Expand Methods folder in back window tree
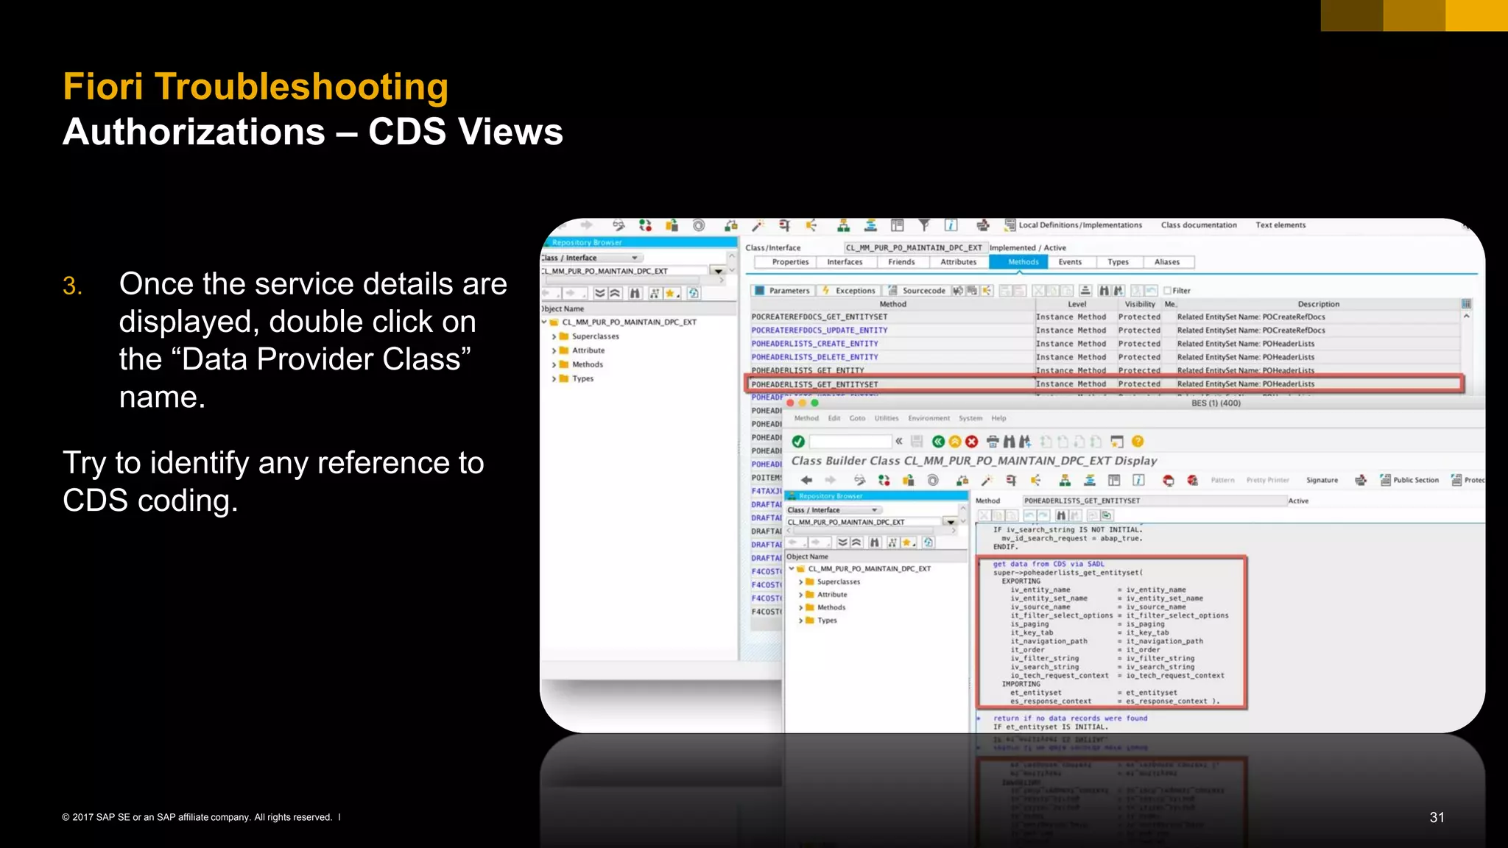Viewport: 1508px width, 848px height. (554, 364)
